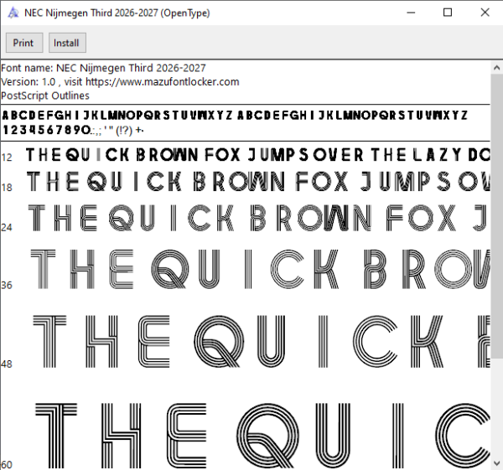
Task: Click the scrollbar down arrow
Action: click(x=496, y=463)
